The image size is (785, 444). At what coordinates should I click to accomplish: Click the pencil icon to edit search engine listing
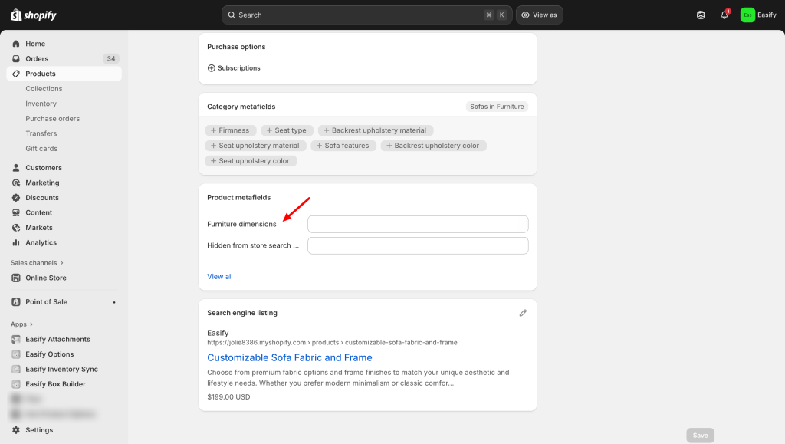tap(523, 313)
